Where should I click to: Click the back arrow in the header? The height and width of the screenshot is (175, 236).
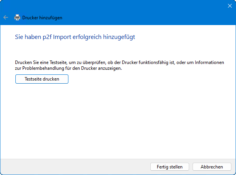click(5, 17)
